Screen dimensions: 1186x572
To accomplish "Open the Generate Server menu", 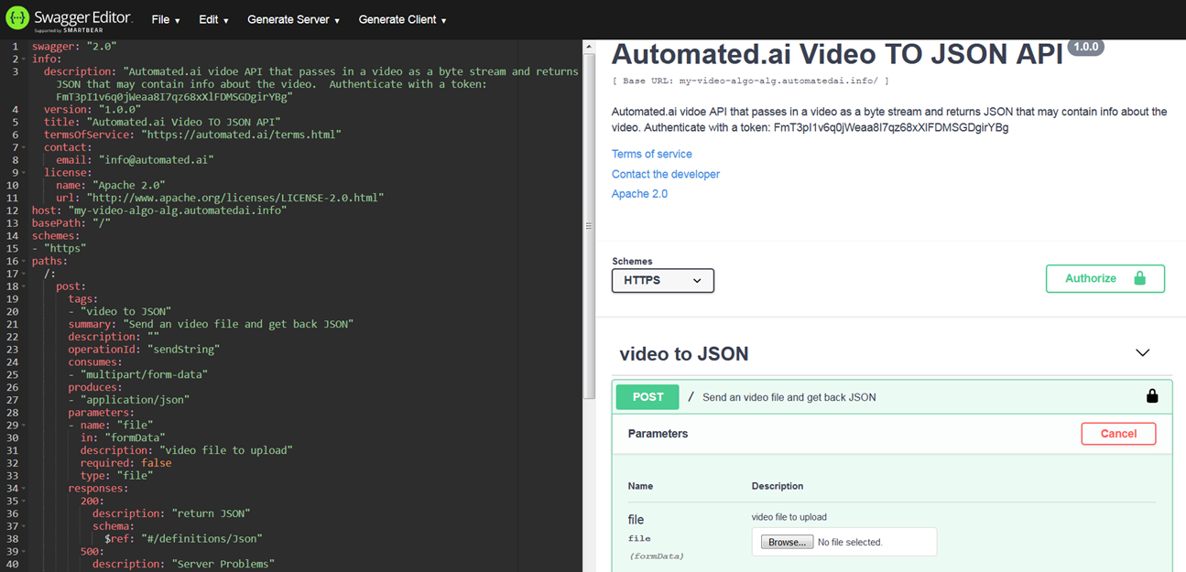I will (294, 19).
